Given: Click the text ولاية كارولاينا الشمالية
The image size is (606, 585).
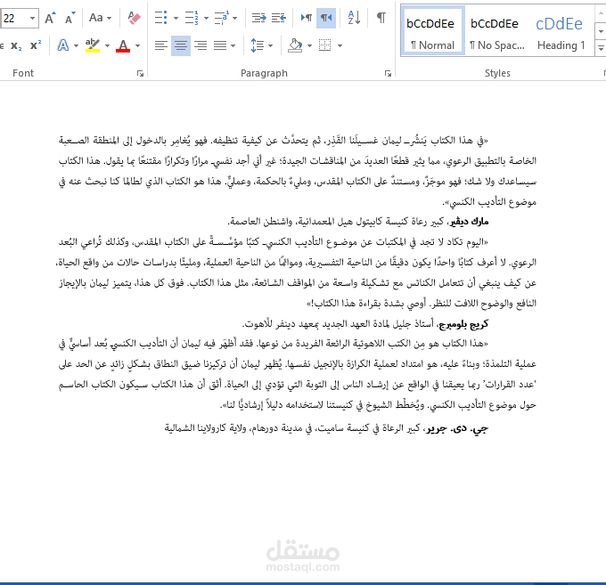Looking at the screenshot, I should point(207,428).
